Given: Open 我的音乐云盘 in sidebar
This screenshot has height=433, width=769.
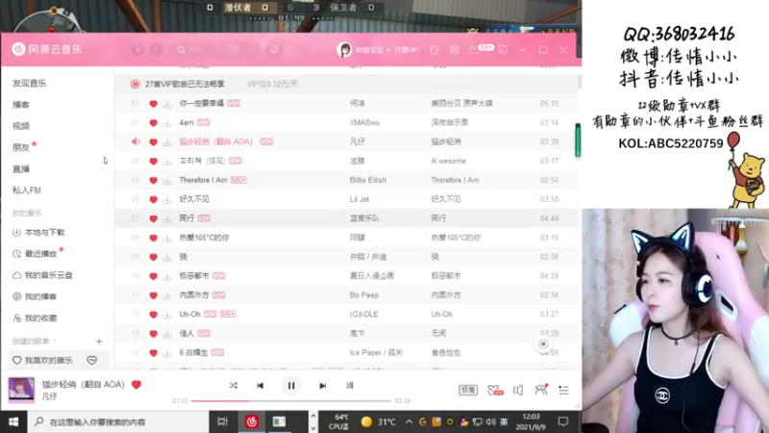Looking at the screenshot, I should 42,275.
